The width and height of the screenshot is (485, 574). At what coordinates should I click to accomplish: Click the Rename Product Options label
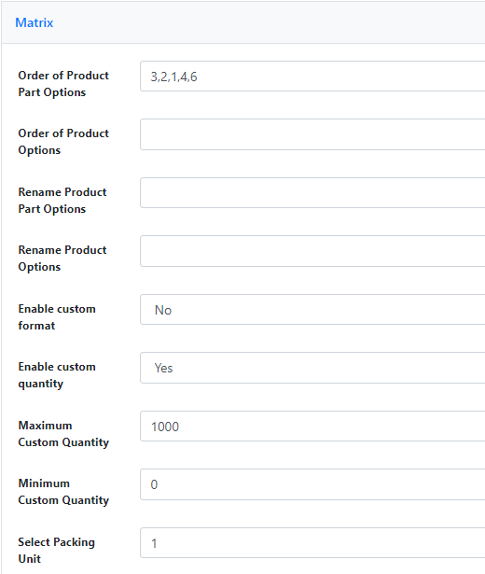[62, 259]
